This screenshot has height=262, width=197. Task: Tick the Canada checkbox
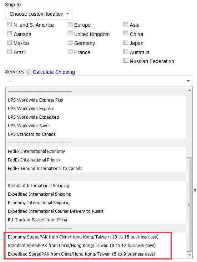[x=9, y=33]
